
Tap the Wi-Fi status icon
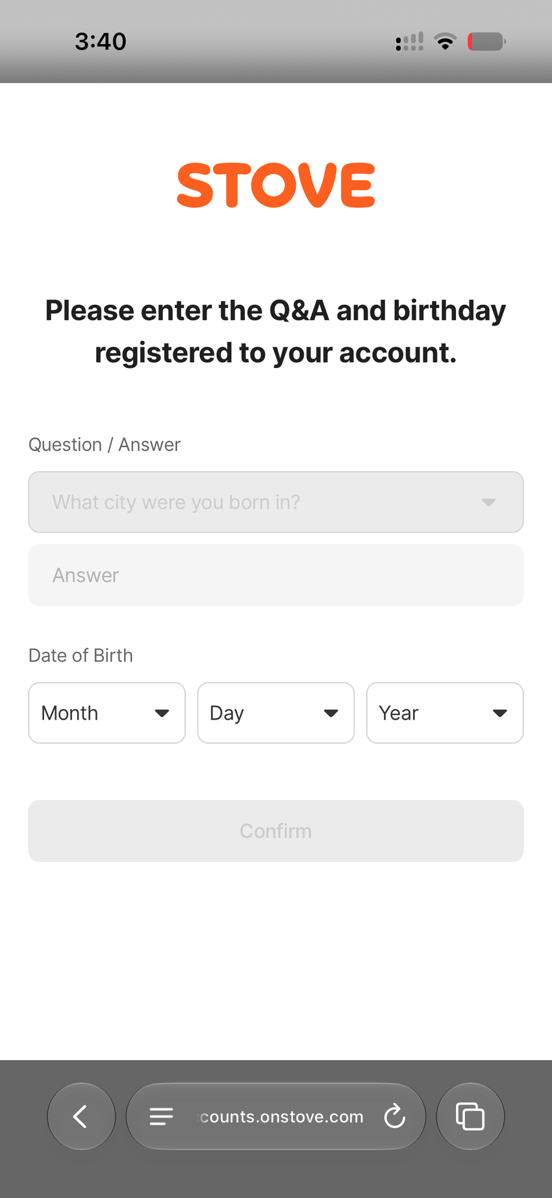[x=445, y=42]
